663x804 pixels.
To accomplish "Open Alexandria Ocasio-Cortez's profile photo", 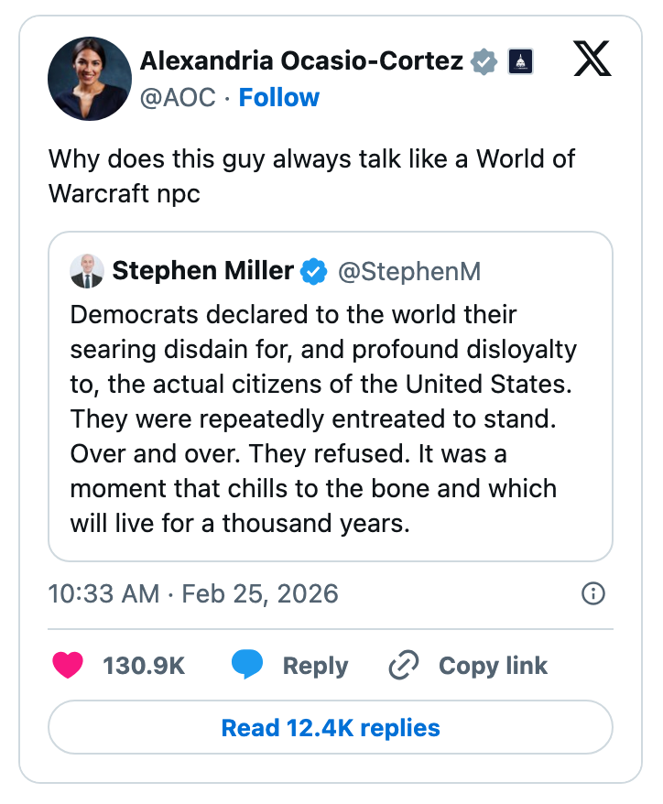I will tap(90, 79).
